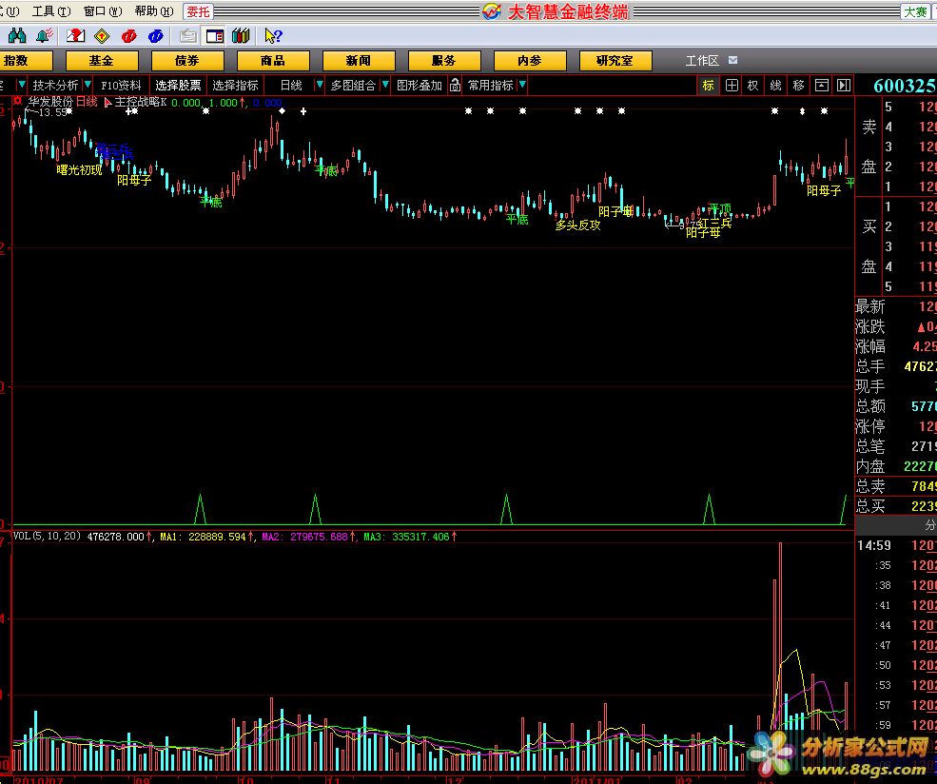
Task: Click the blue round info icon
Action: [x=155, y=36]
